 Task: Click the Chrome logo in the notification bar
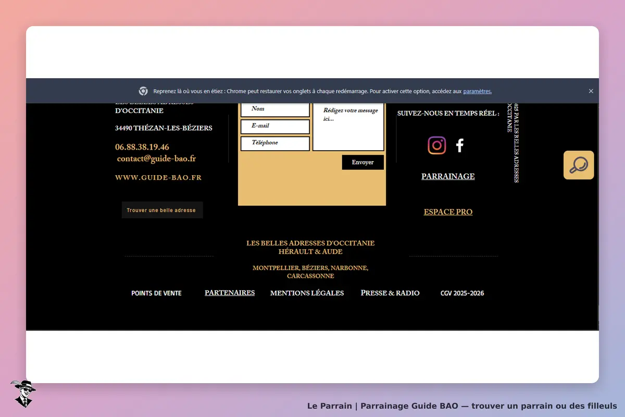click(143, 91)
